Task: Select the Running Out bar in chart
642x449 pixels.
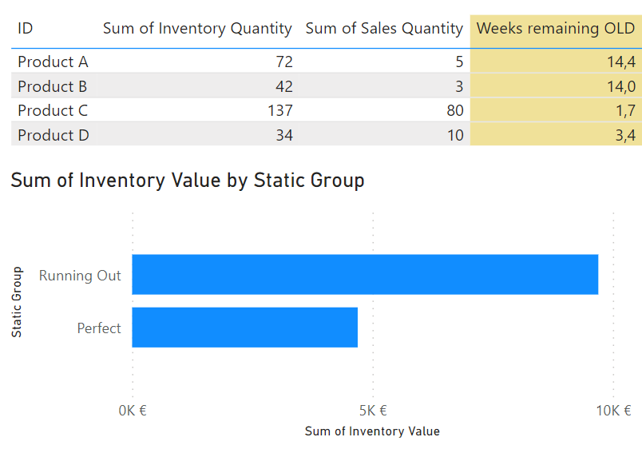Action: (365, 275)
